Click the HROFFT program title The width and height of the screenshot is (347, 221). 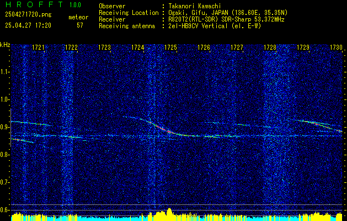tap(34, 4)
